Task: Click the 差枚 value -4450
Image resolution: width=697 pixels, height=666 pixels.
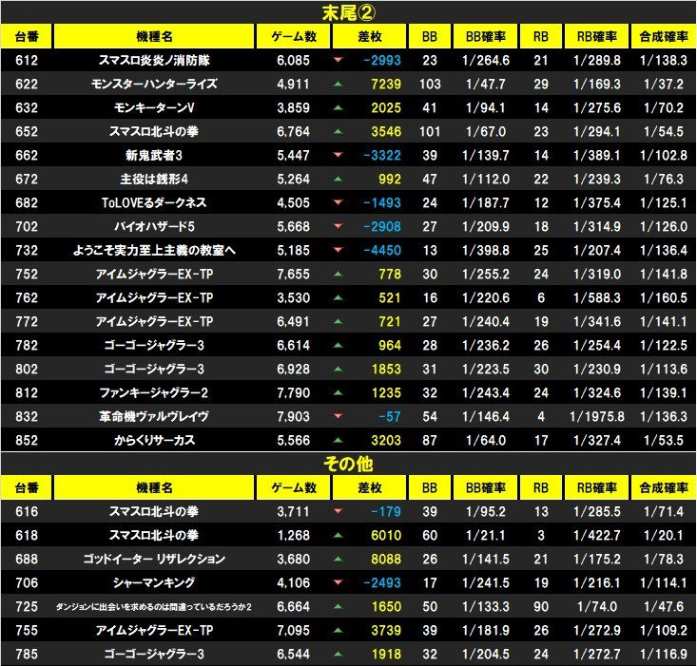Action: tap(382, 250)
